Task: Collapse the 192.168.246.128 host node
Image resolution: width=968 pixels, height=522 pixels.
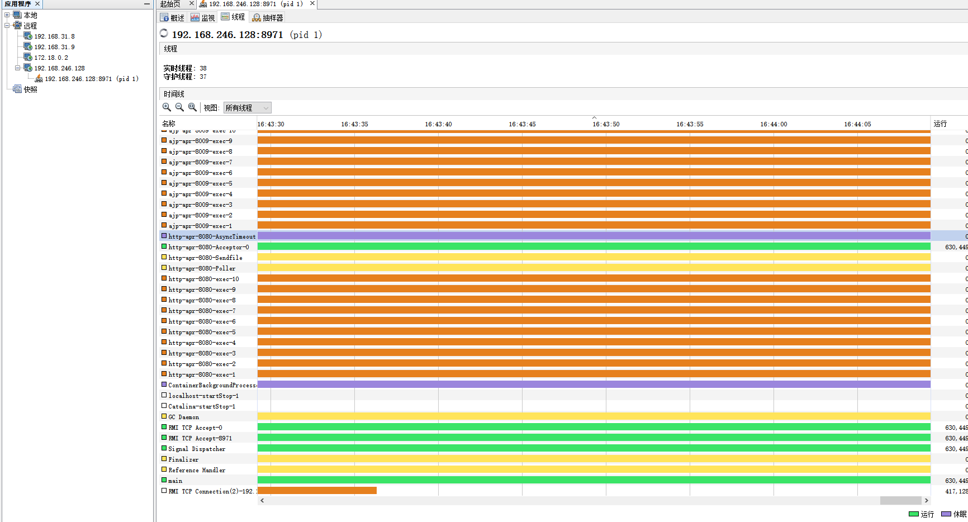Action: [x=18, y=68]
